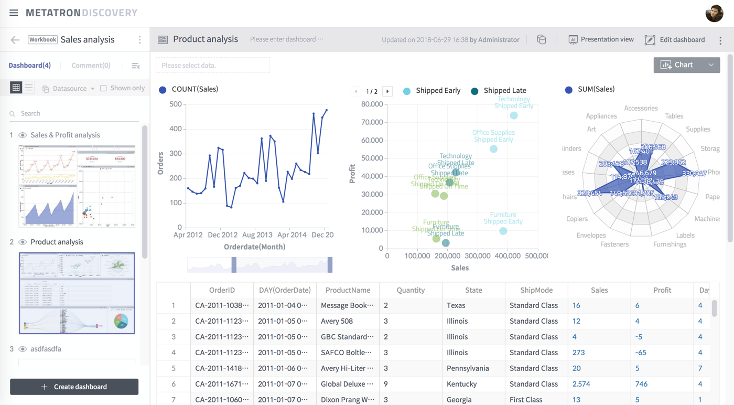Click the ShipMode column header
The image size is (734, 405).
point(536,290)
